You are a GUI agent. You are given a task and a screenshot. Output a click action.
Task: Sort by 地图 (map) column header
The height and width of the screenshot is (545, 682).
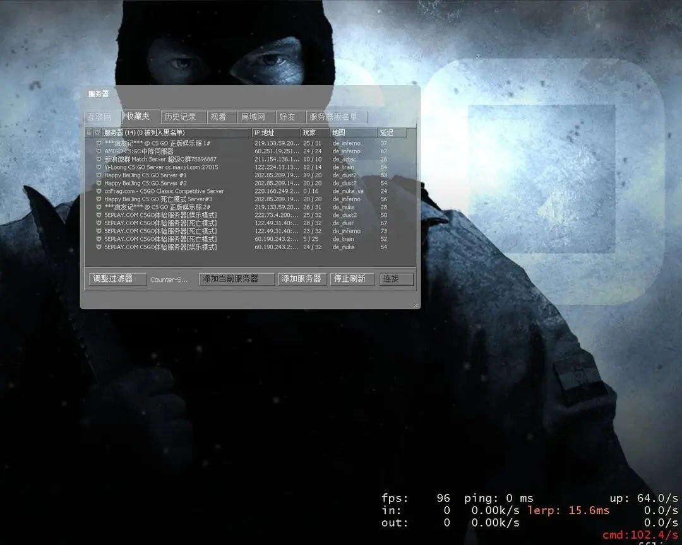(353, 133)
